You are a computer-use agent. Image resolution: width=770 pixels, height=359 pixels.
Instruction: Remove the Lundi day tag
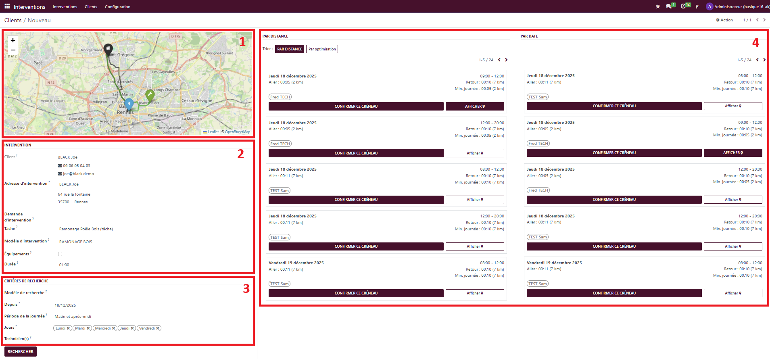pyautogui.click(x=68, y=328)
